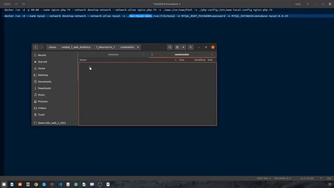Open Documents in the sidebar
This screenshot has width=334, height=188.
[55, 81]
